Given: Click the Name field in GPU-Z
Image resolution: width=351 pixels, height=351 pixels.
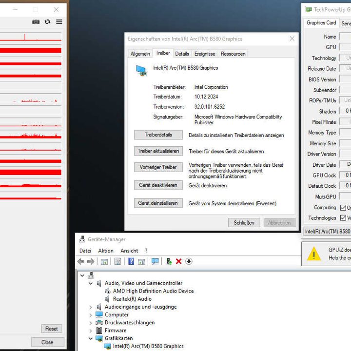Looking at the screenshot, I should tap(345, 36).
